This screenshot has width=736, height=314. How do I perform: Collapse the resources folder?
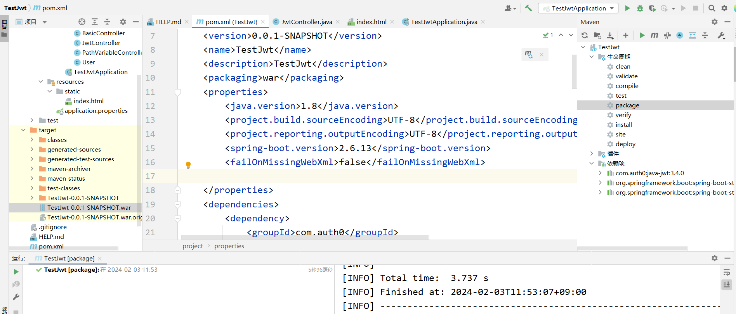[x=41, y=81]
